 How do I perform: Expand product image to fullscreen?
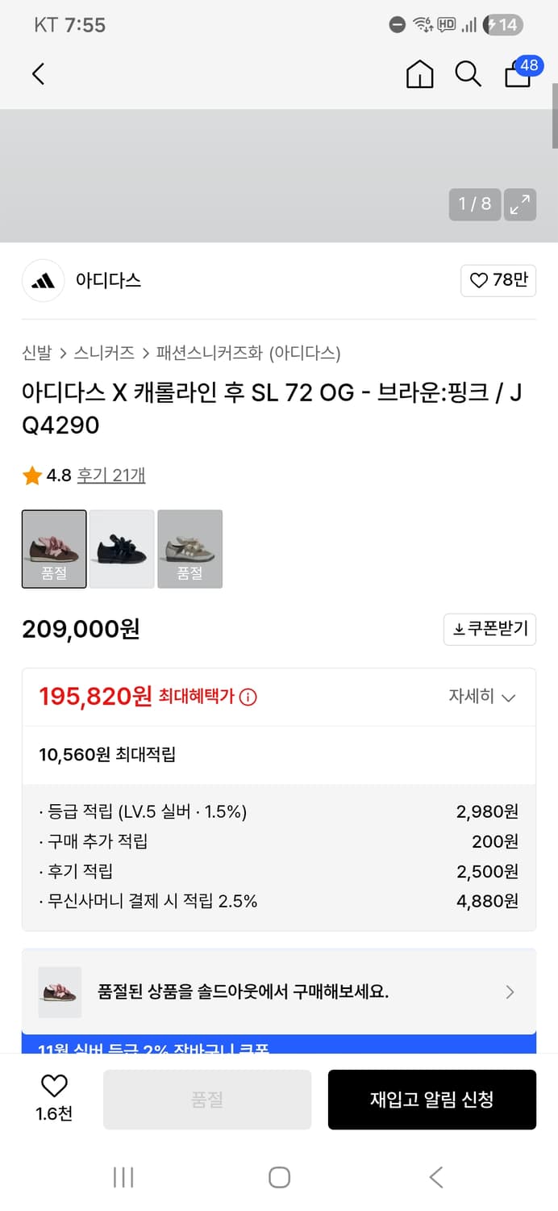[520, 204]
